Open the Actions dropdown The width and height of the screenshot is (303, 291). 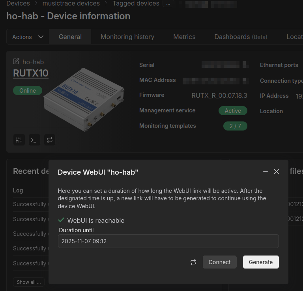(x=28, y=37)
